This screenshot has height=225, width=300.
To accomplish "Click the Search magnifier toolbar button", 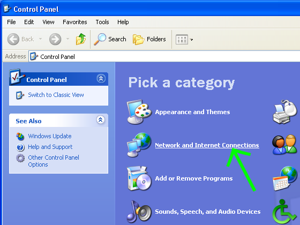I will point(110,39).
